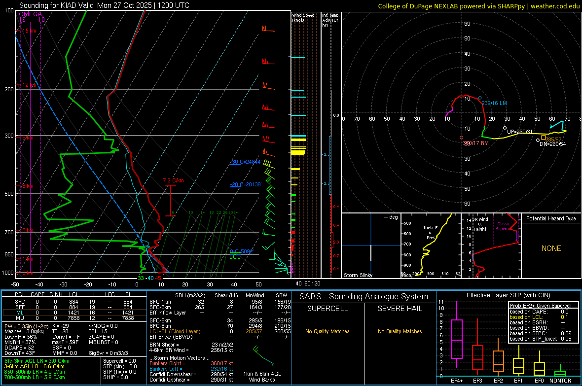Click the Prob EF2+ Given Supercell header

pyautogui.click(x=541, y=306)
